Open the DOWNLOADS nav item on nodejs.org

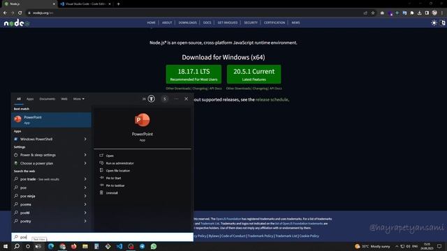[x=188, y=22]
